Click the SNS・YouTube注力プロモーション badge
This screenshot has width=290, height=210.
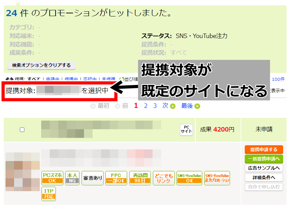click(217, 178)
